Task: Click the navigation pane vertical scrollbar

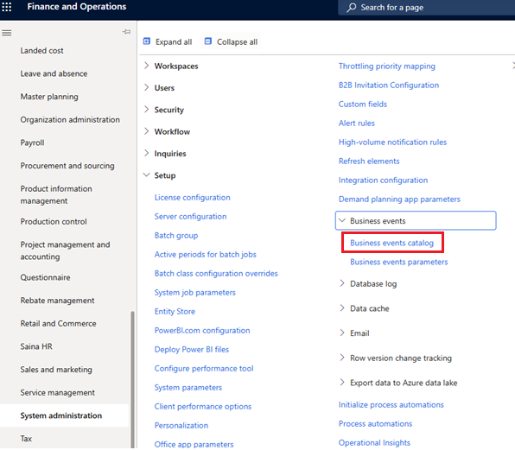Action: tap(132, 379)
